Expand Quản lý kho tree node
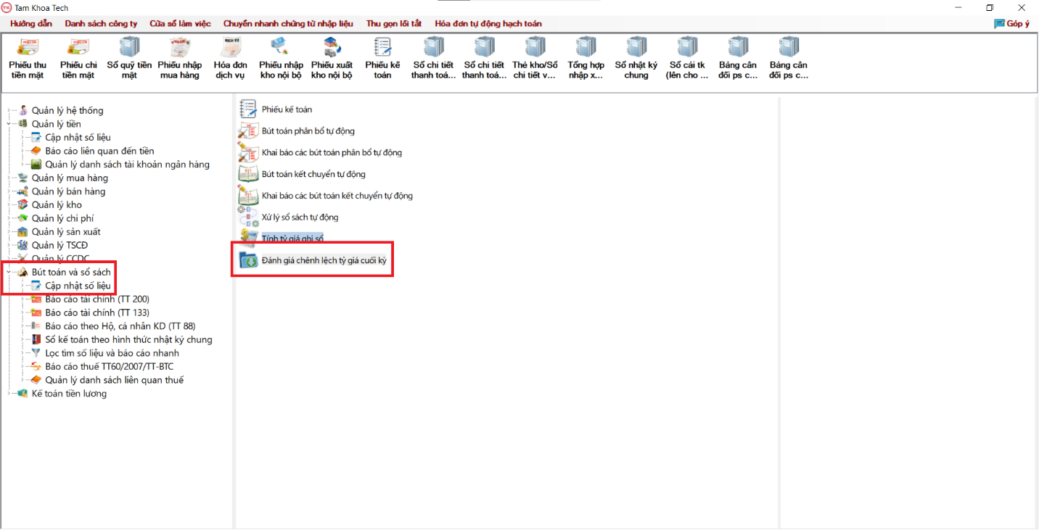Viewport: 1039px width, 530px height. coord(9,205)
